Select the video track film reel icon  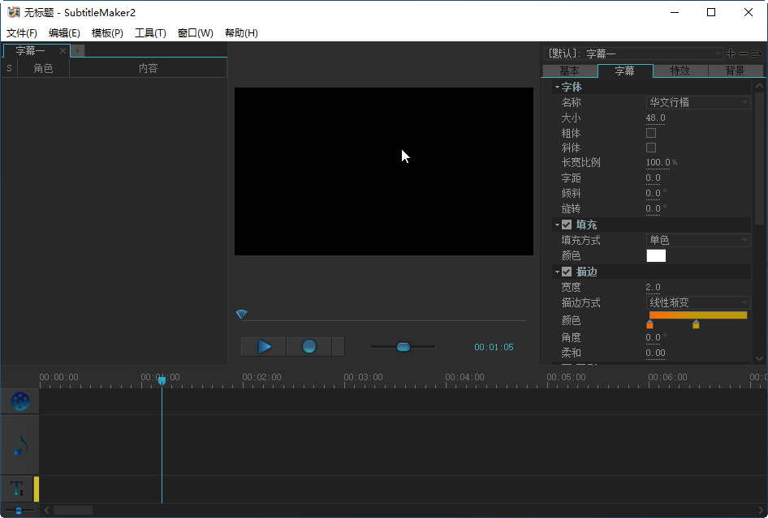pyautogui.click(x=20, y=401)
